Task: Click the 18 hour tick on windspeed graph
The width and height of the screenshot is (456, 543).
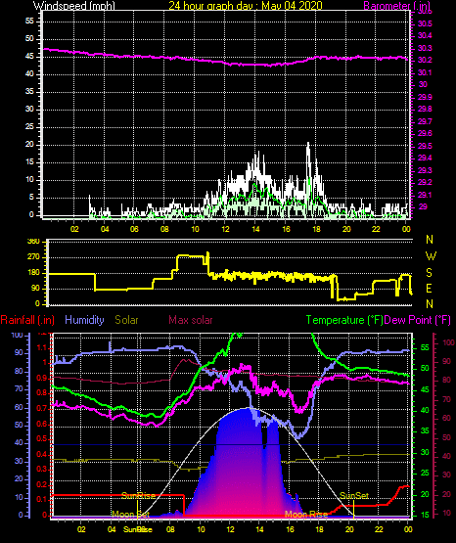Action: point(316,229)
